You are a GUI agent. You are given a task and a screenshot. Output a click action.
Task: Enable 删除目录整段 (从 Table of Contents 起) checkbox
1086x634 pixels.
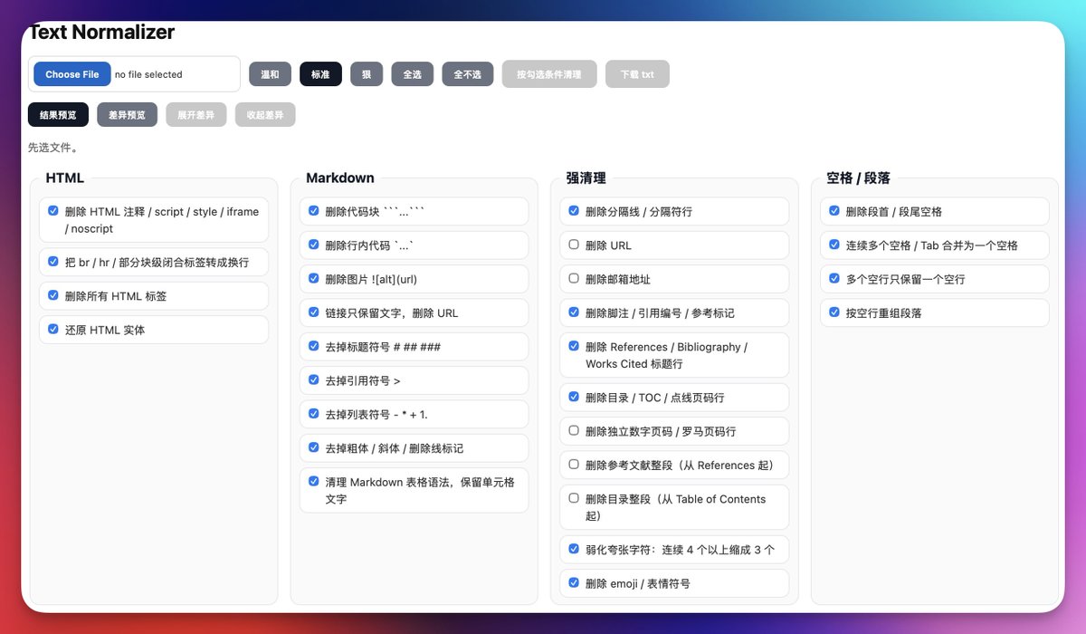coord(574,497)
